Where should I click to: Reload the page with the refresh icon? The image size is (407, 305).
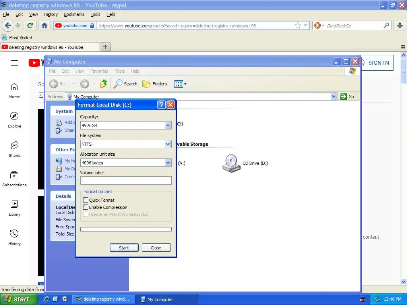pyautogui.click(x=30, y=25)
